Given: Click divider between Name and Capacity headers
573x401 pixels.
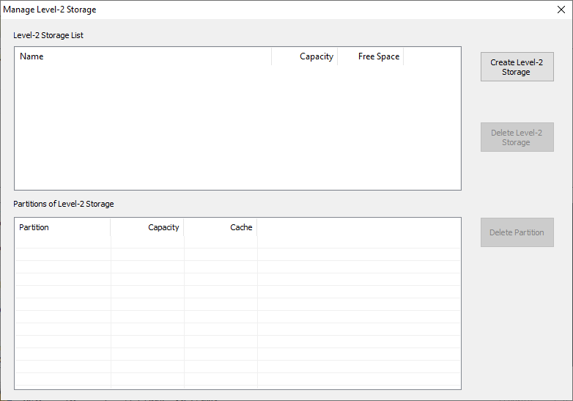Looking at the screenshot, I should coord(271,56).
